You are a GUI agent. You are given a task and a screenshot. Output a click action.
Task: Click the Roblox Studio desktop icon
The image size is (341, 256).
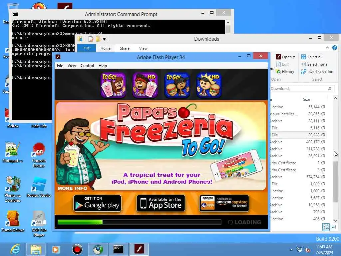(39, 187)
